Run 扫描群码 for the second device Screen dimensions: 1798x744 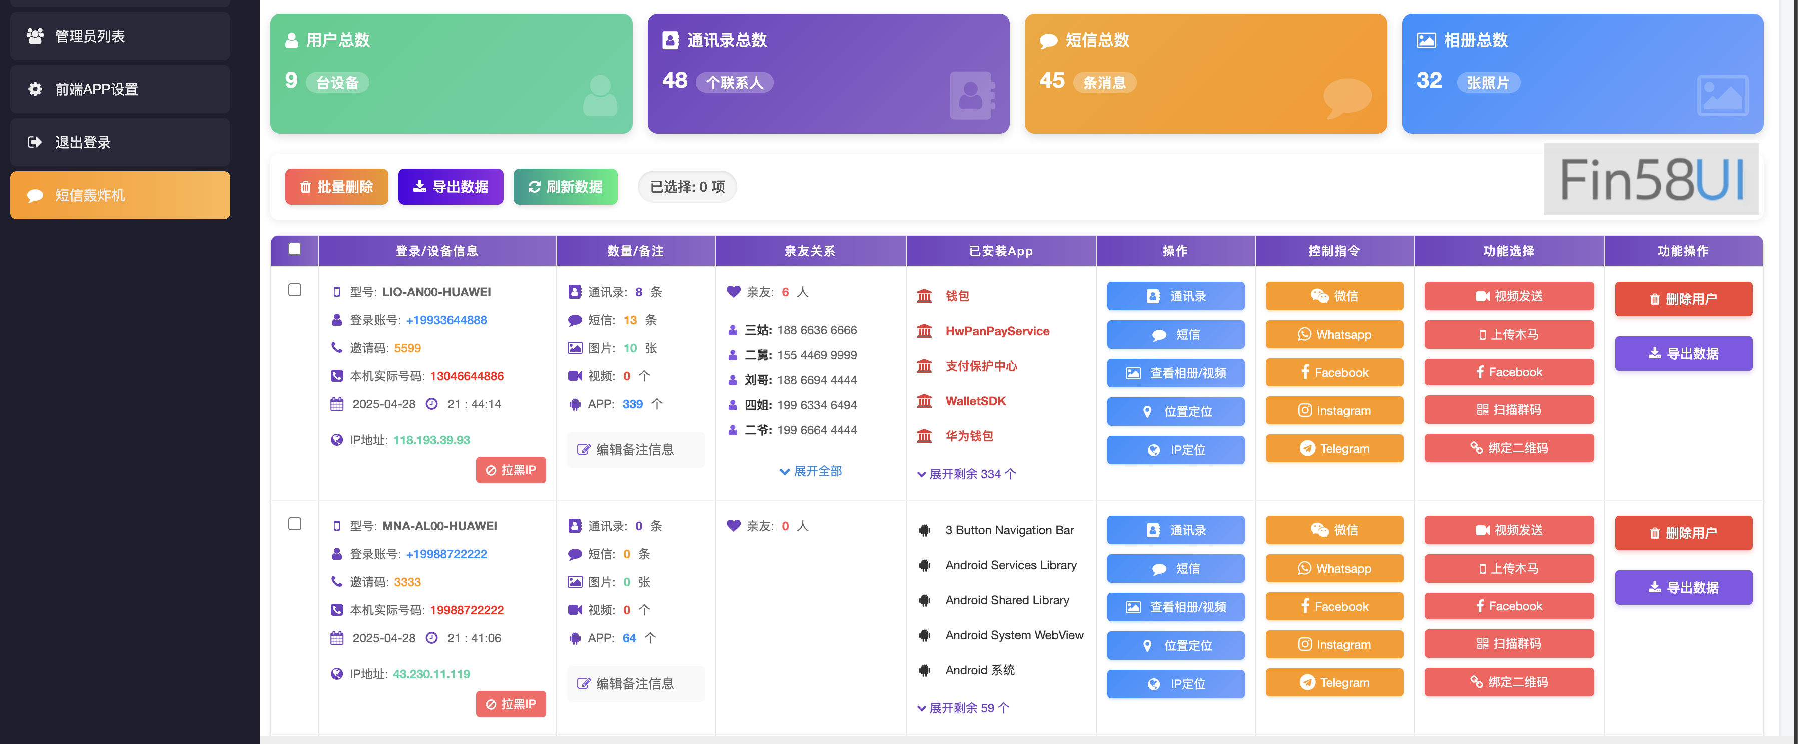[x=1509, y=643]
